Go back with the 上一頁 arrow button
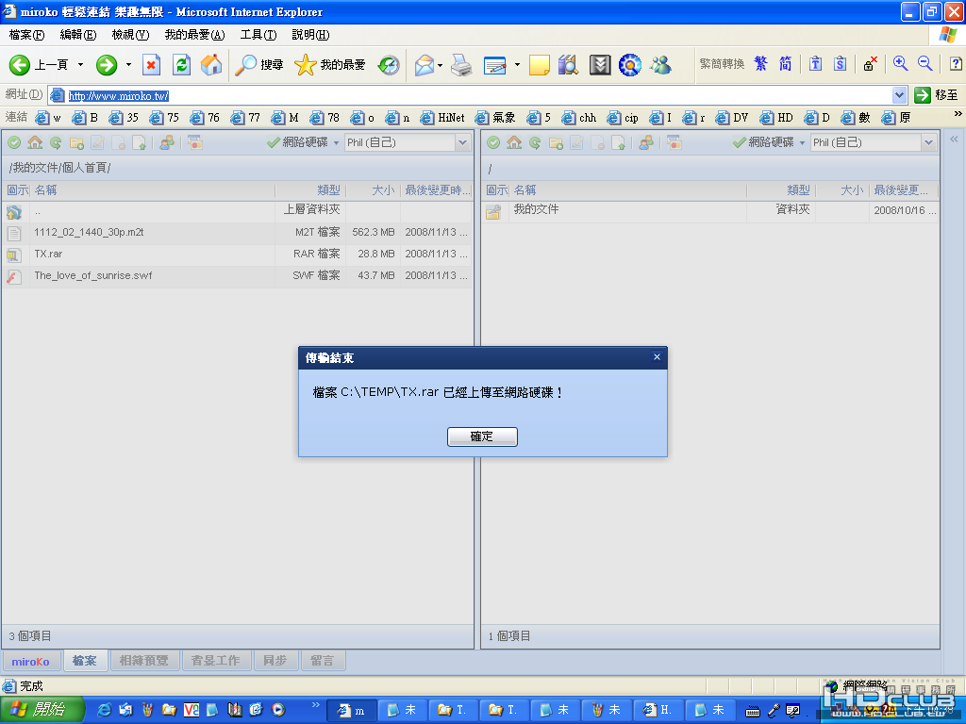Viewport: 966px width, 724px height. point(38,64)
